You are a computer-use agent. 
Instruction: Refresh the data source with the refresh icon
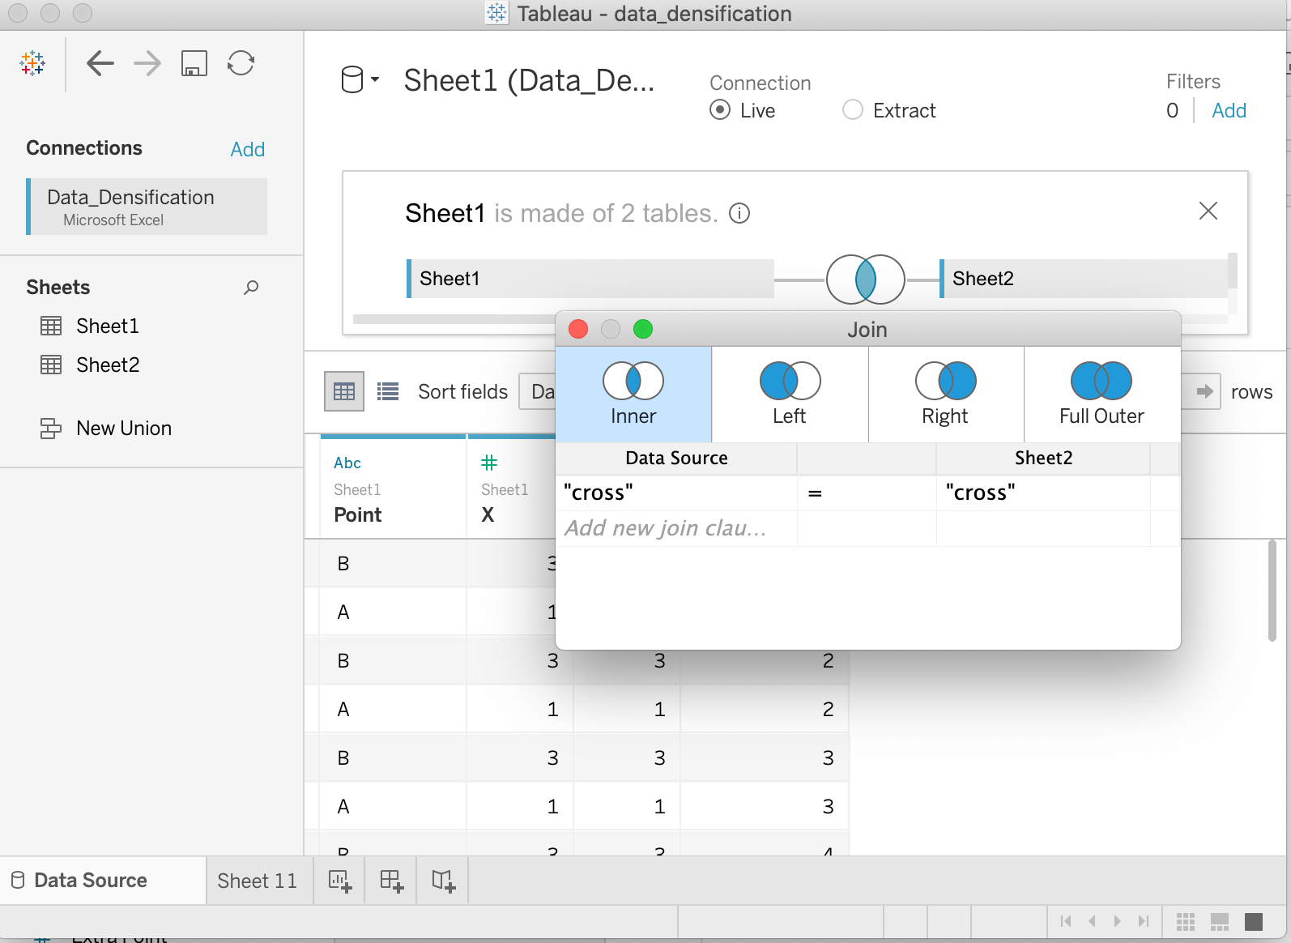pyautogui.click(x=241, y=63)
